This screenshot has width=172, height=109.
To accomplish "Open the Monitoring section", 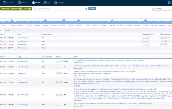I will [9, 3].
